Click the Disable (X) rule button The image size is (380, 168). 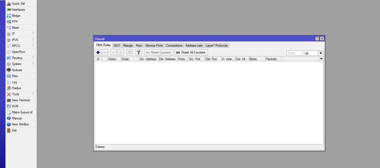[121, 52]
